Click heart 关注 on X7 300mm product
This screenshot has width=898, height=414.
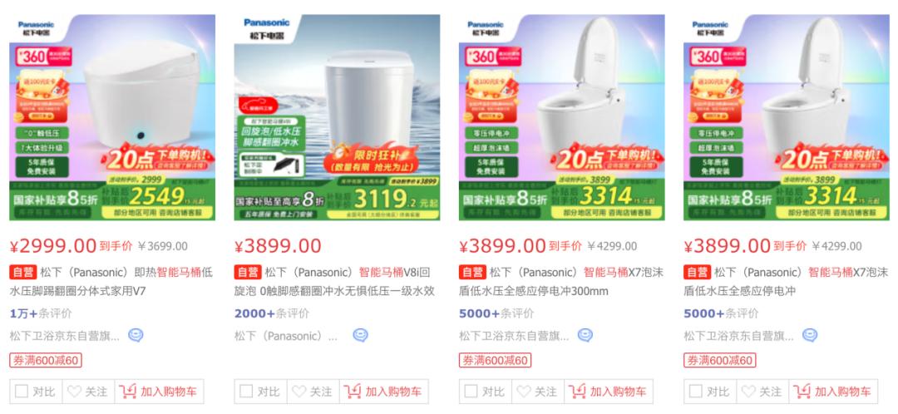point(537,392)
